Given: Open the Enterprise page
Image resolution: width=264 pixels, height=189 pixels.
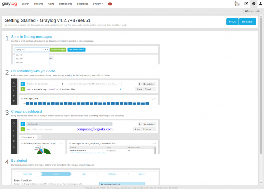Looking at the screenshot, I should (82, 4).
